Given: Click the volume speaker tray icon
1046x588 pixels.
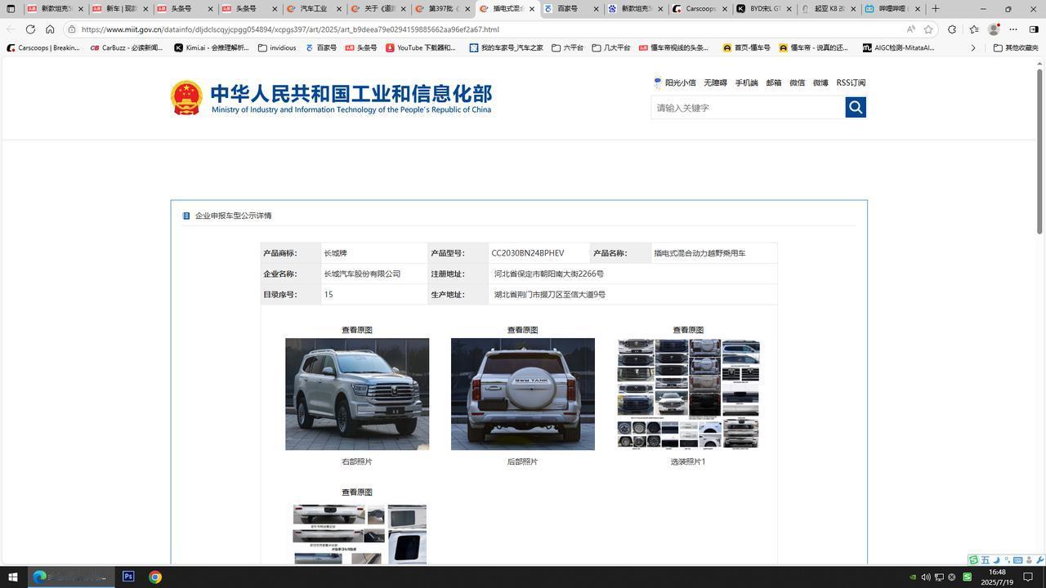Looking at the screenshot, I should [926, 577].
